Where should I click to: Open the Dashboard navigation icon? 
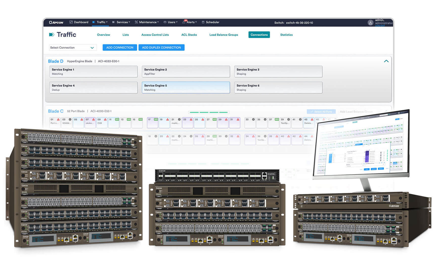point(71,22)
